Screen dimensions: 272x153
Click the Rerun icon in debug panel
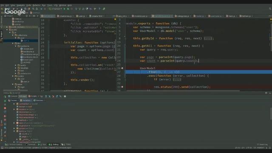click(5, 96)
